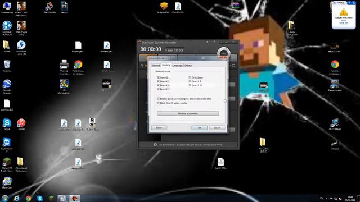Confirm with the OK button

click(199, 128)
